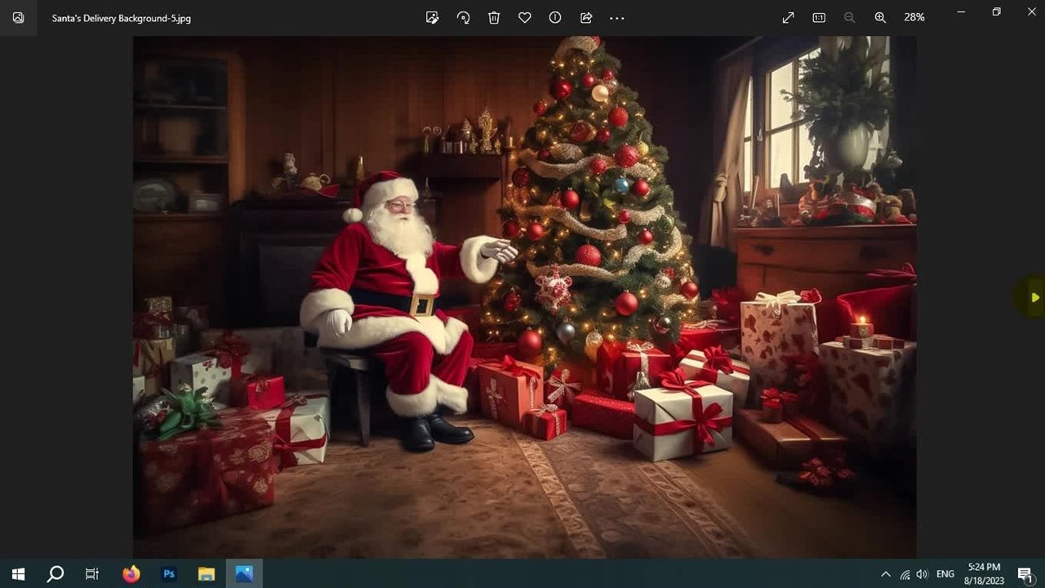Open Photoshop from the taskbar

(x=169, y=574)
